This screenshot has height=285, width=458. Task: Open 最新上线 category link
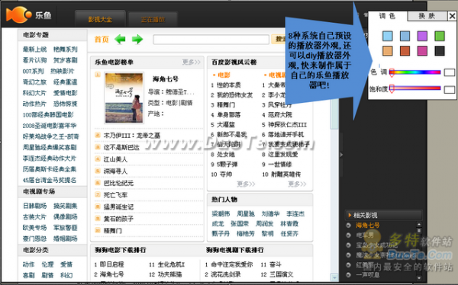tap(35, 50)
